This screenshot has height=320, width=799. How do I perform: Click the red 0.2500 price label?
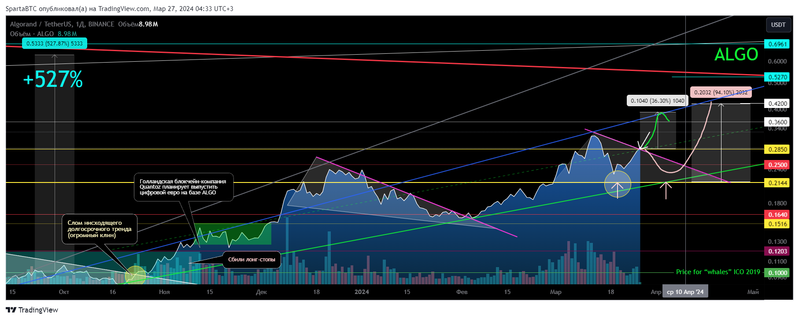coord(777,165)
